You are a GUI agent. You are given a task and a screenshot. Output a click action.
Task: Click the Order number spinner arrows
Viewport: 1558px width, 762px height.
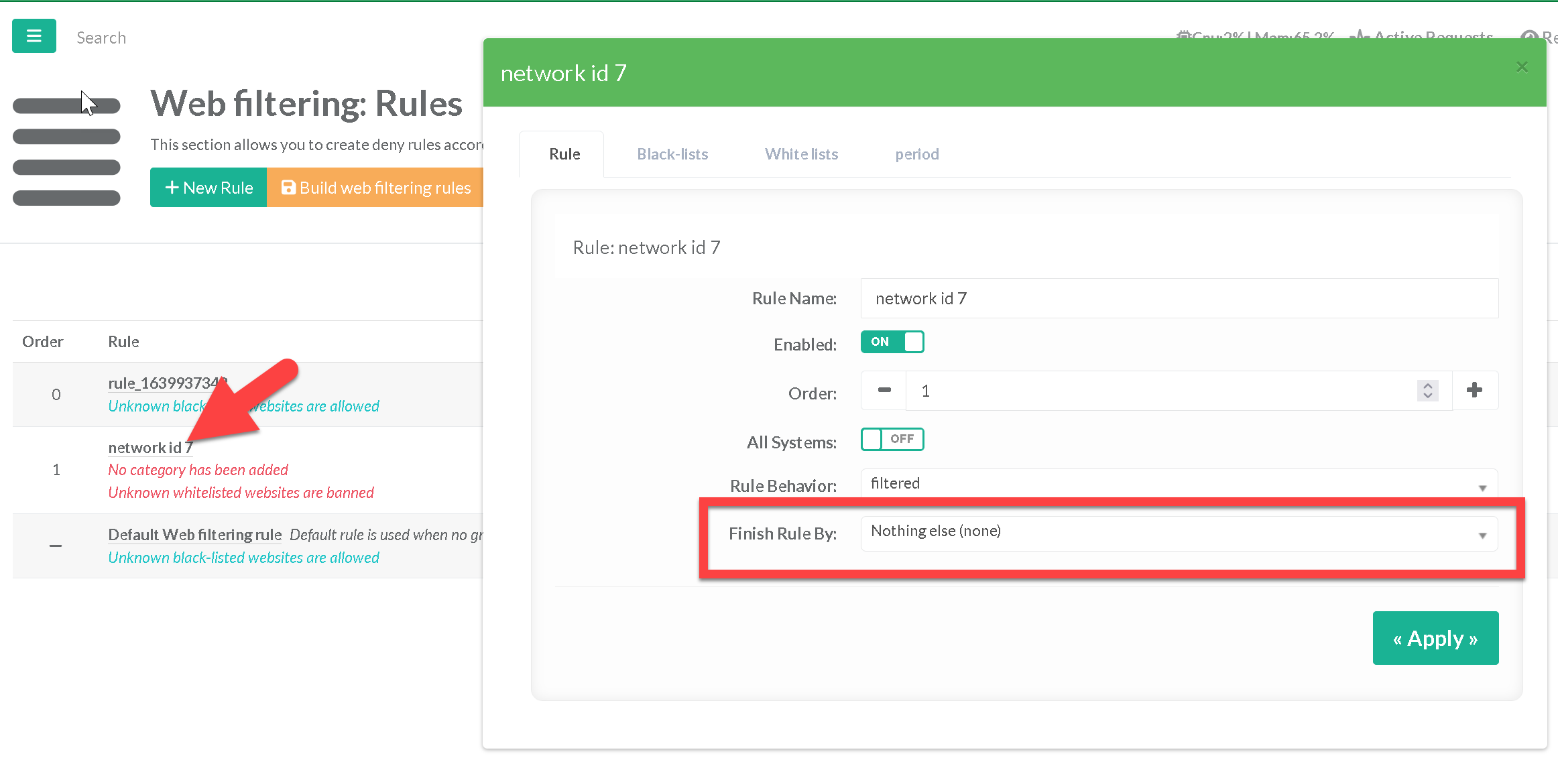point(1427,390)
